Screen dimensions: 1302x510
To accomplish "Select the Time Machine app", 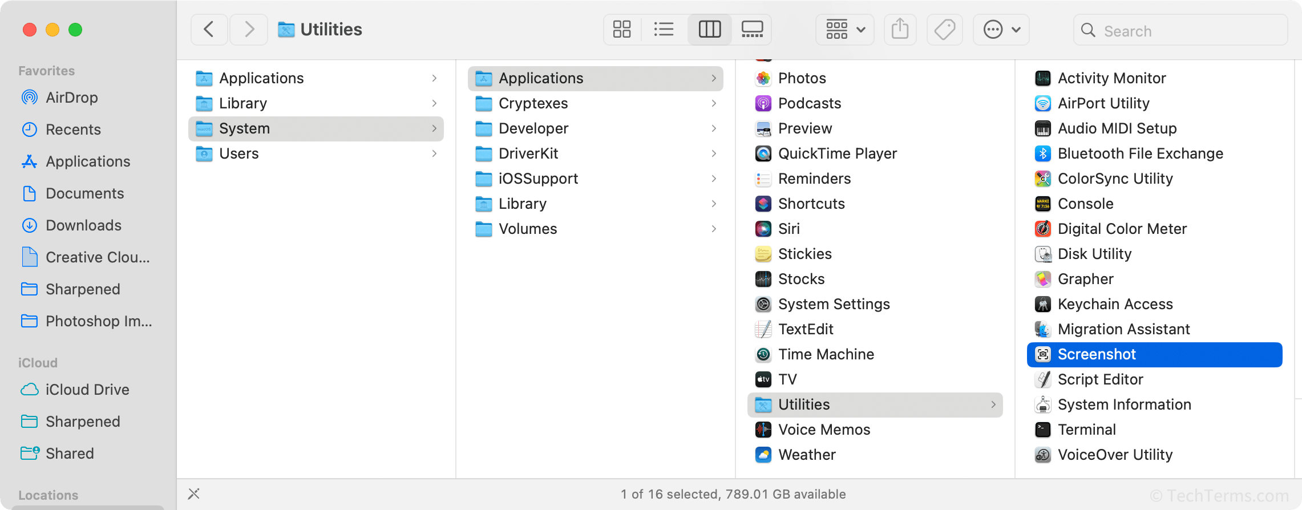I will tap(875, 354).
